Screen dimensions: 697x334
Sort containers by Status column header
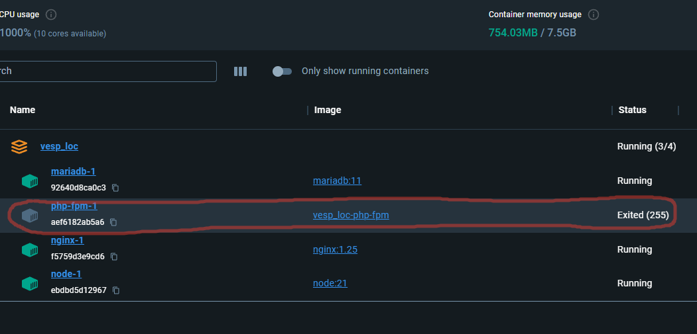click(632, 110)
